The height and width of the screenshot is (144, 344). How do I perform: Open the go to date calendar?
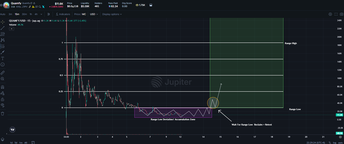(33, 142)
